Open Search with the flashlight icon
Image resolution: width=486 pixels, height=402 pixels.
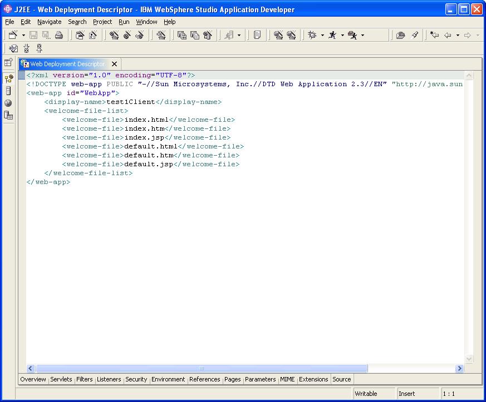tap(415, 35)
